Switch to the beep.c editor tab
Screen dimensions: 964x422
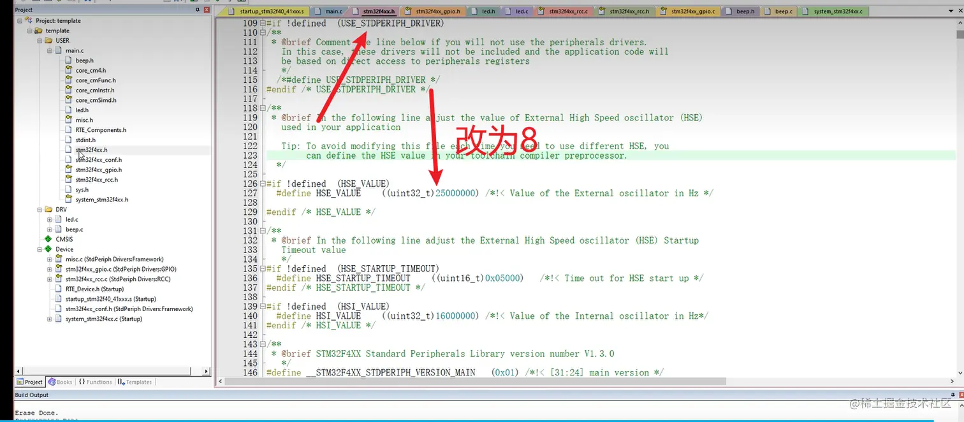(779, 11)
